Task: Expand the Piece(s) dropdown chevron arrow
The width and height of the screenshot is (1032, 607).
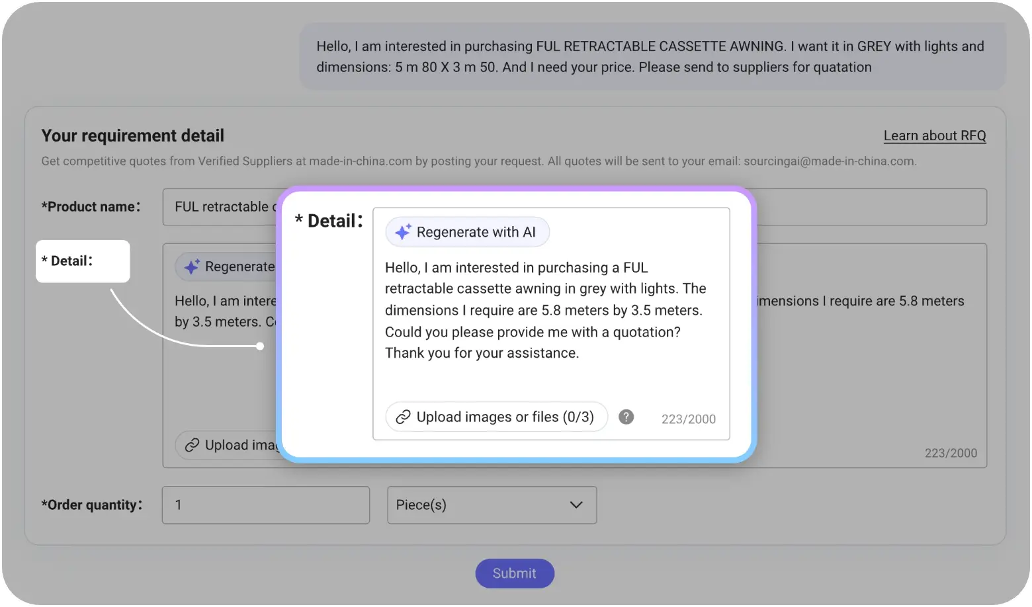Action: tap(576, 505)
